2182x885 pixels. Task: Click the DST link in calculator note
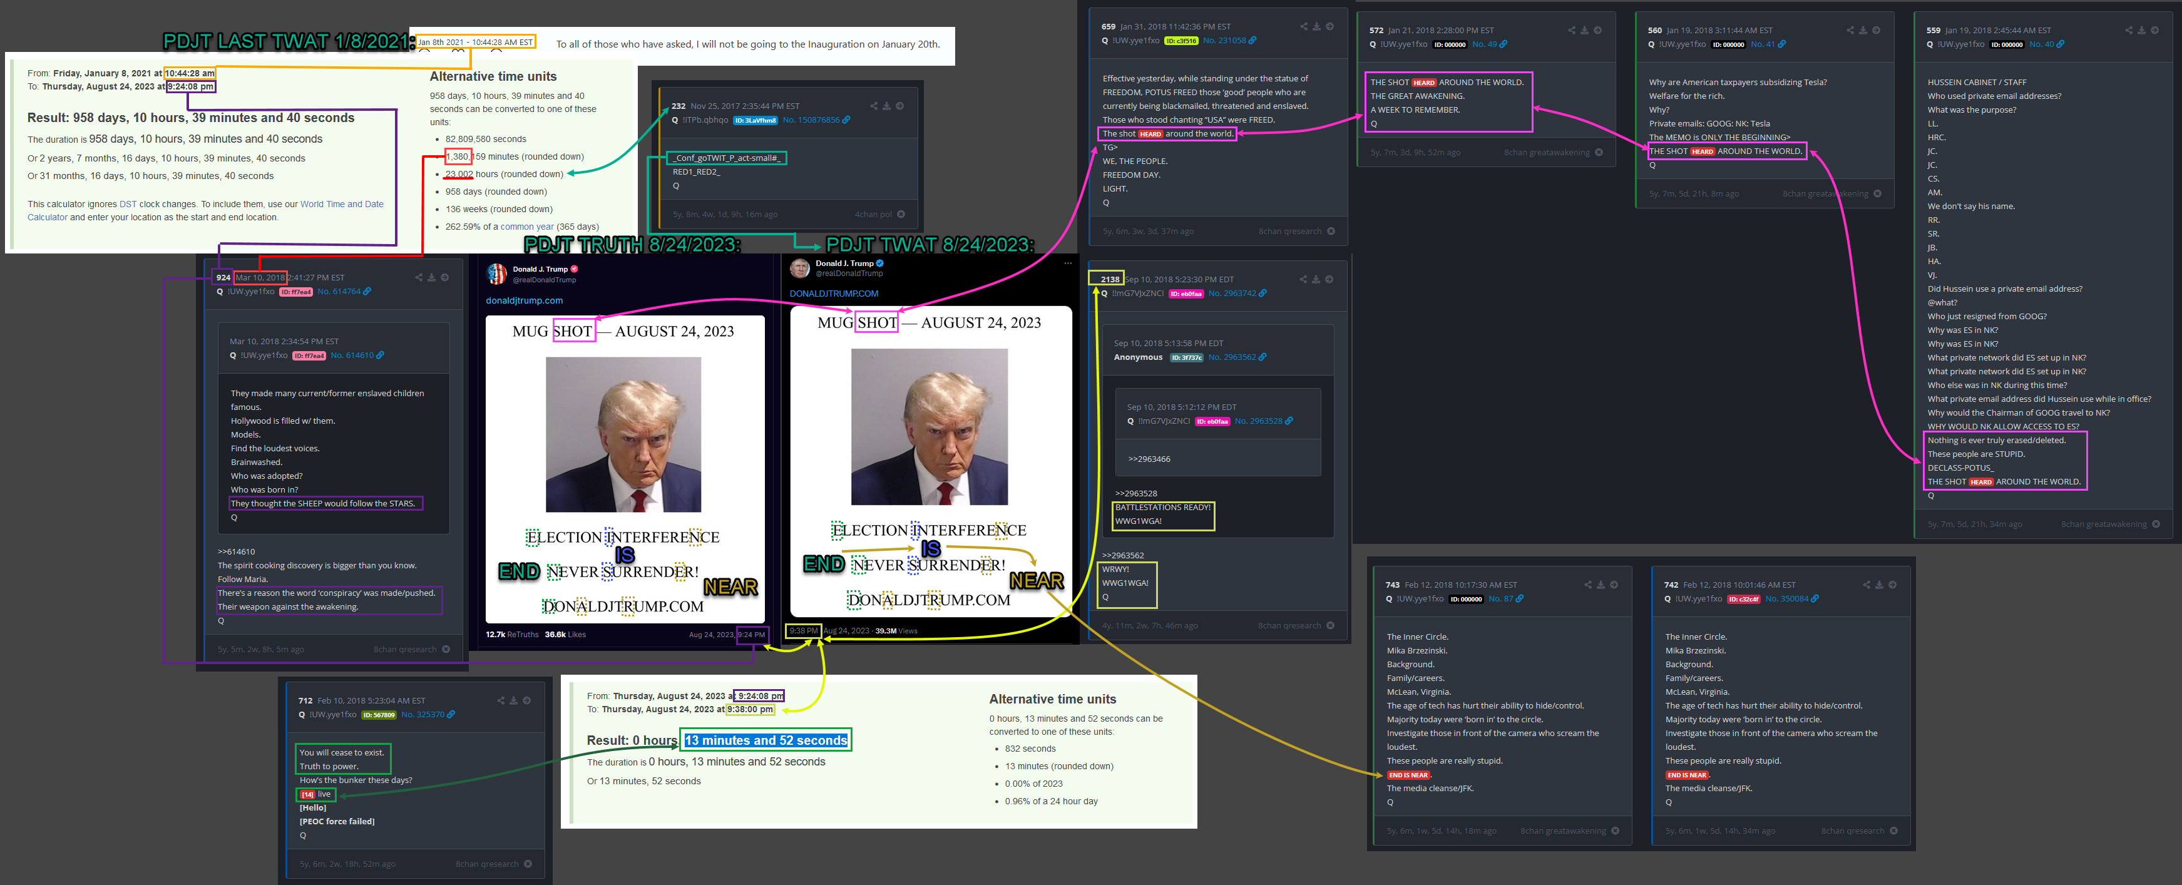point(128,204)
